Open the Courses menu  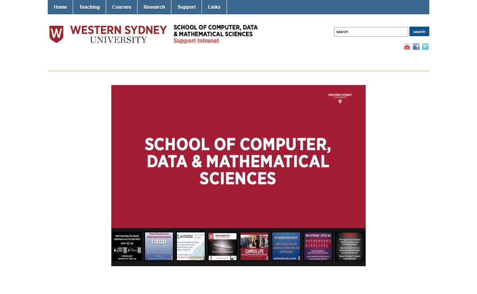click(122, 7)
